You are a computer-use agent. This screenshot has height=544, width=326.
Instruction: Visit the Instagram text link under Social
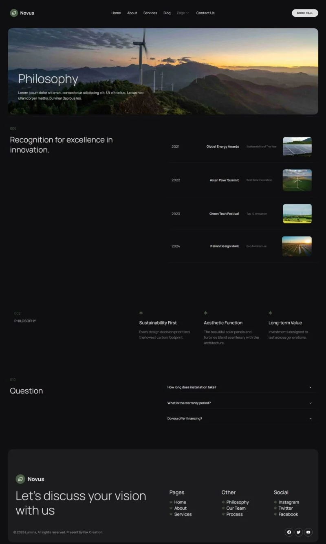click(289, 502)
